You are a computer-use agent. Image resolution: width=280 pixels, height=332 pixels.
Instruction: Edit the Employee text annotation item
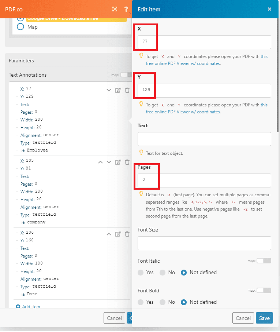point(118,90)
